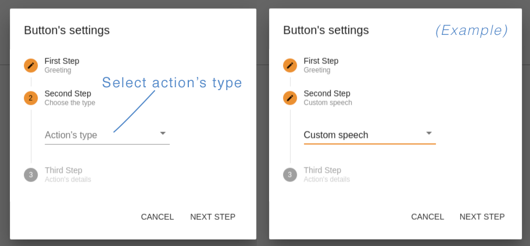Open the Custom speech dropdown
This screenshot has width=530, height=246.
coord(360,135)
